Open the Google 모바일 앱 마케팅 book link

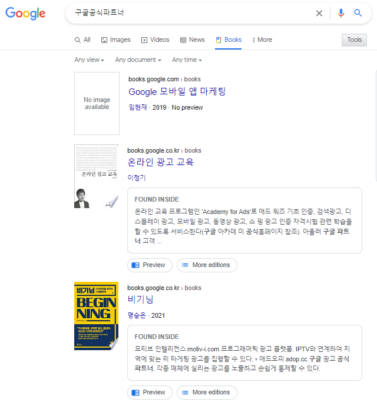coord(177,91)
